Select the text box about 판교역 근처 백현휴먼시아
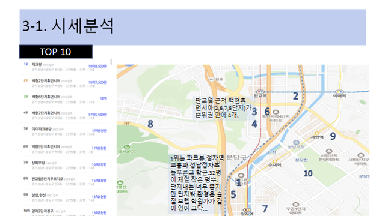 (x=223, y=108)
